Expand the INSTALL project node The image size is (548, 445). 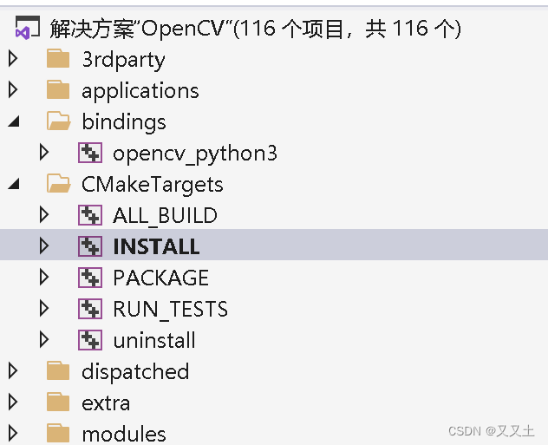[x=44, y=246]
